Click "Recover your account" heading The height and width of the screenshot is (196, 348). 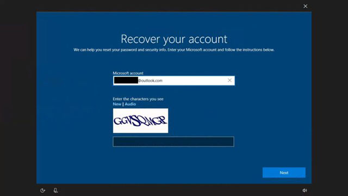tap(174, 39)
